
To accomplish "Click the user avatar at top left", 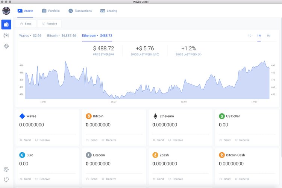I will pyautogui.click(x=6, y=11).
